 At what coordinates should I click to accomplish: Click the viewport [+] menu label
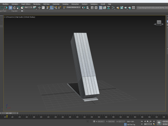tap(5, 17)
